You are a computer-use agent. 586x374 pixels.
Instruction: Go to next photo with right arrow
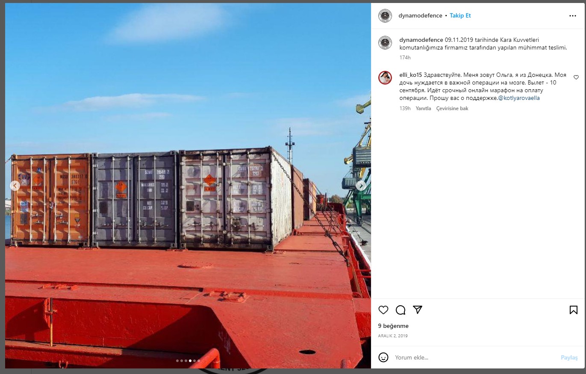[x=361, y=186]
